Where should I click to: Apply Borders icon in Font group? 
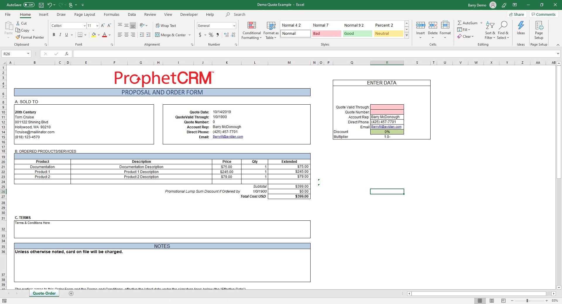click(x=80, y=35)
